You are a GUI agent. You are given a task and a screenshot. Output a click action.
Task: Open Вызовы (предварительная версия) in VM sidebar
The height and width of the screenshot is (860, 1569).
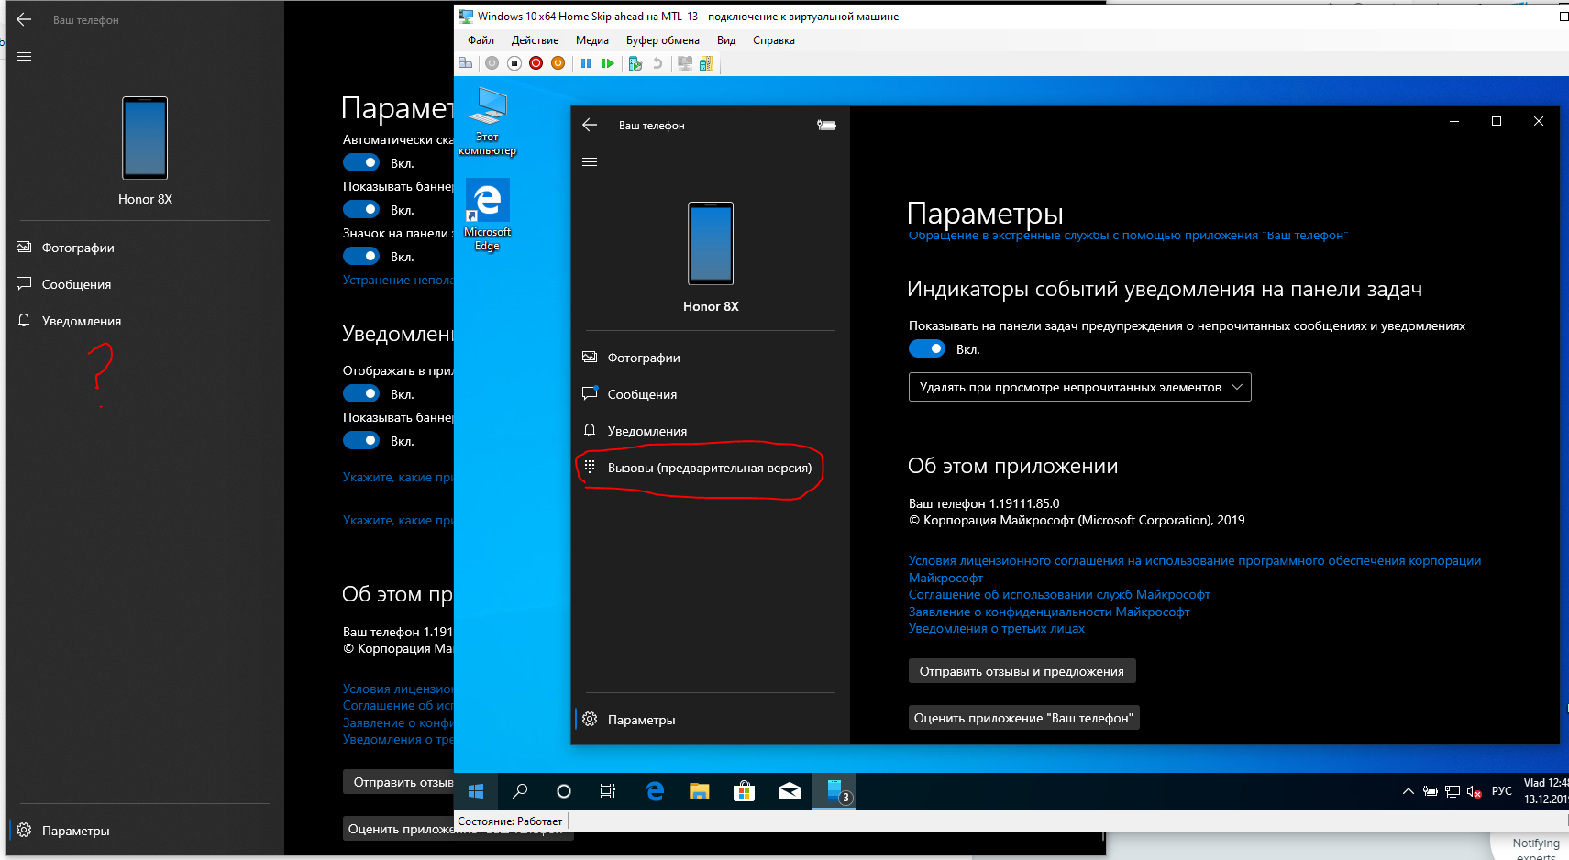pos(710,468)
